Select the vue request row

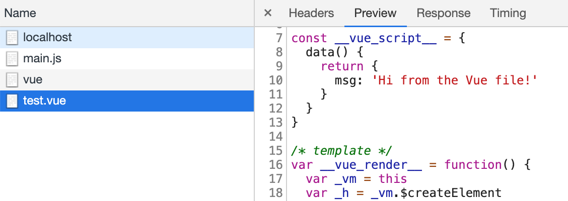point(127,79)
